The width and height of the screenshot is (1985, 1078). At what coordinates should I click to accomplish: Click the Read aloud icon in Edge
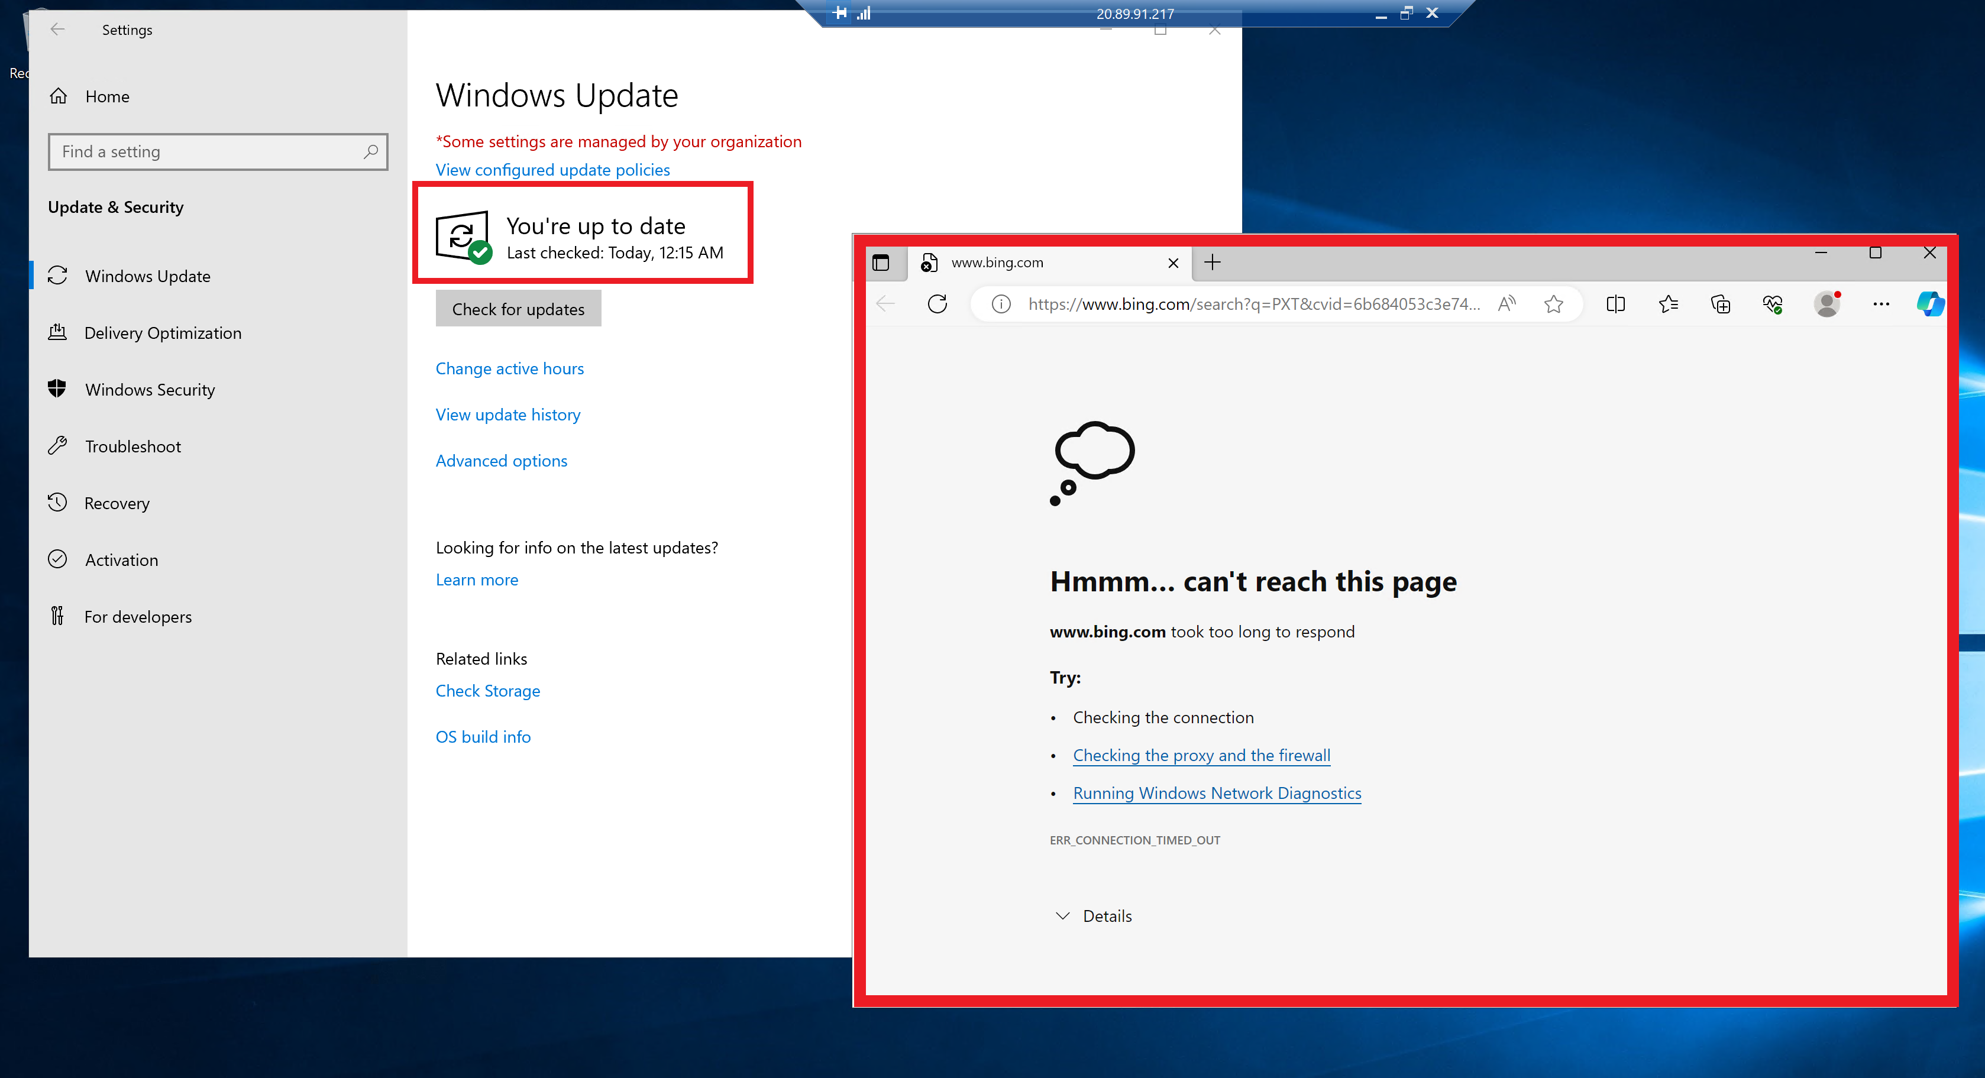1506,305
